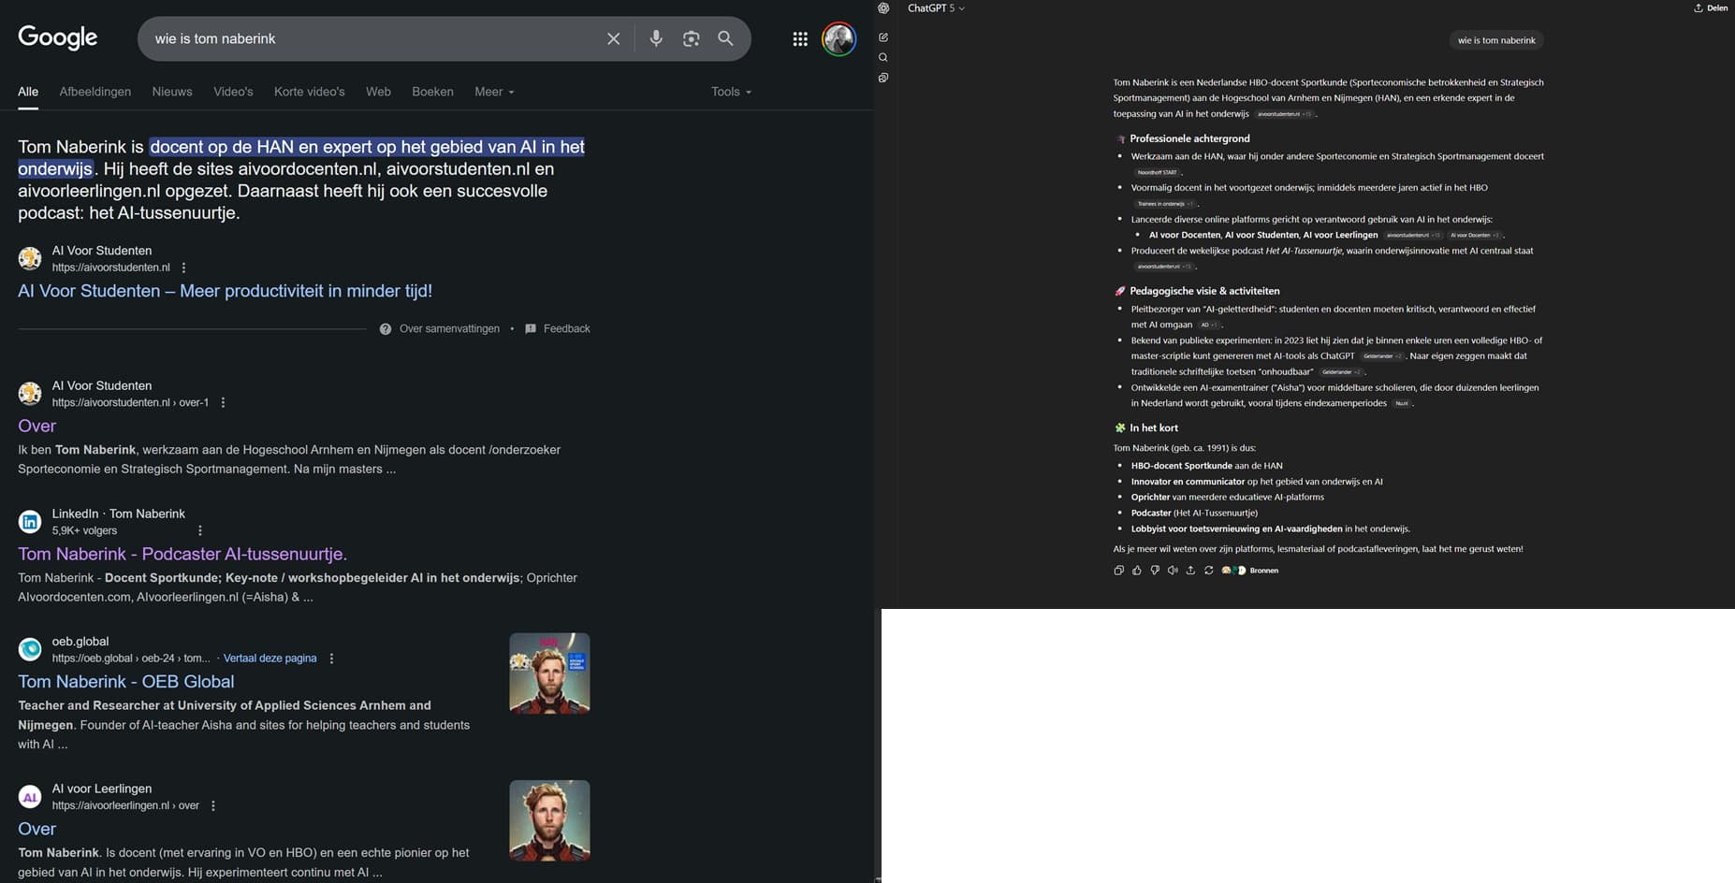Open the Google apps grid
This screenshot has width=1735, height=883.
point(800,38)
